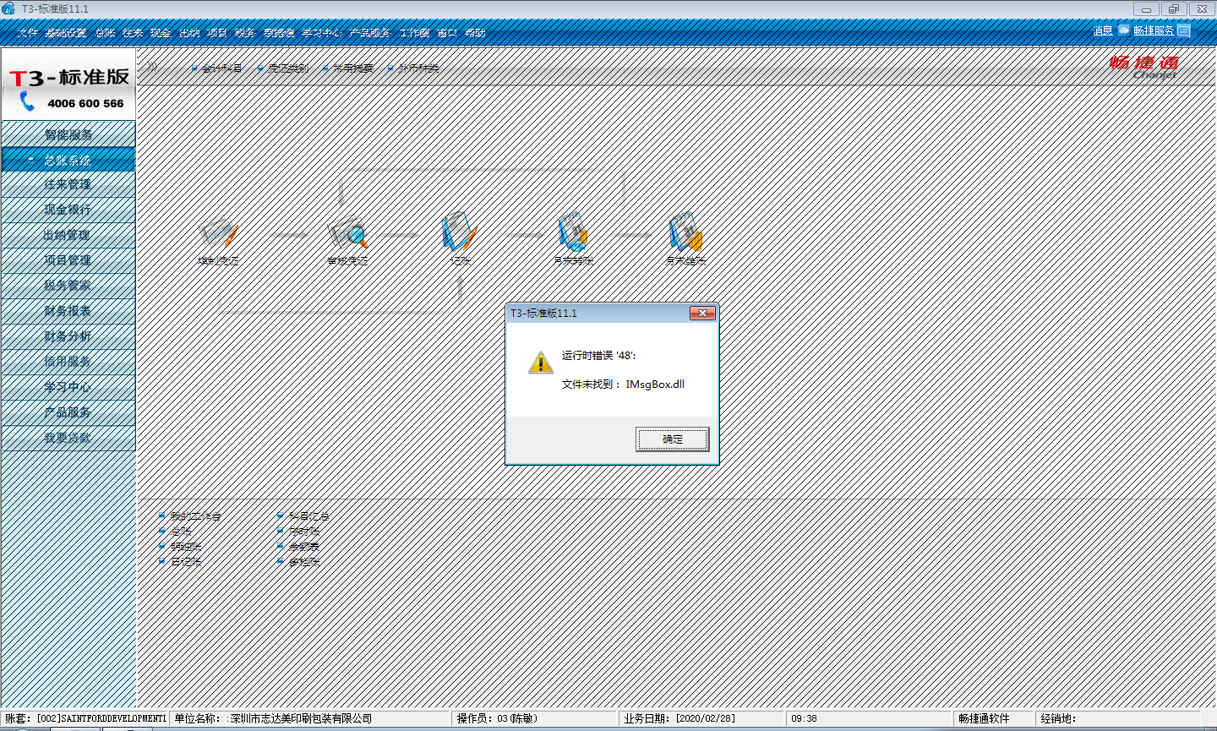Click the T3 app icon in title bar
Viewport: 1217px width, 731px height.
[8, 8]
